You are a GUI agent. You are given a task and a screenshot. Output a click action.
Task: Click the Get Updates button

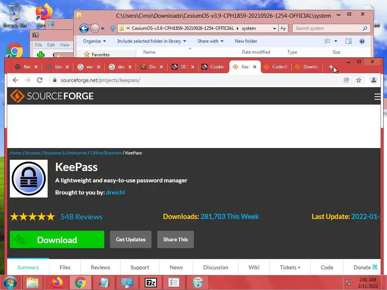pos(130,239)
